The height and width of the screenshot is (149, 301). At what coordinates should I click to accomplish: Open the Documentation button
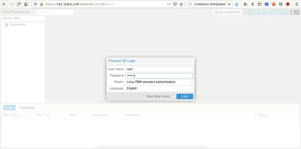[x=228, y=12]
